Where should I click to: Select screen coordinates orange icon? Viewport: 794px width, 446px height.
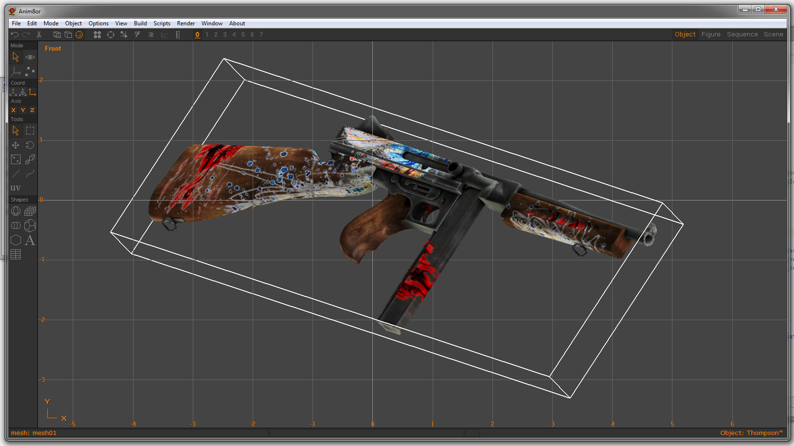pyautogui.click(x=32, y=92)
